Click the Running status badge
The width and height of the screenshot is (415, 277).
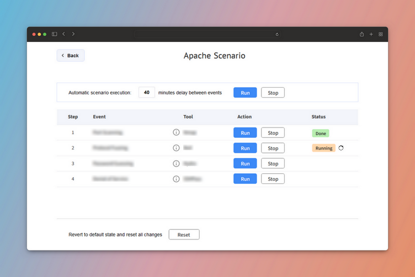coord(324,148)
